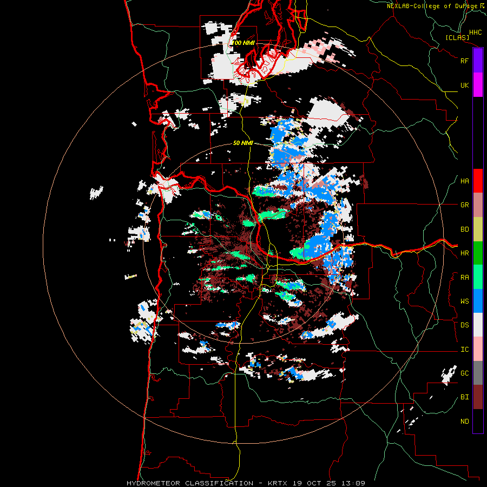Click the 'GC' legend label
The height and width of the screenshot is (487, 487).
(464, 373)
